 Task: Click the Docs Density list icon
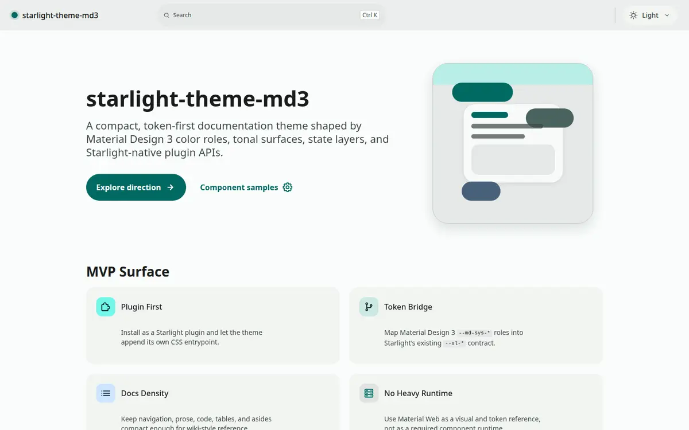tap(106, 393)
